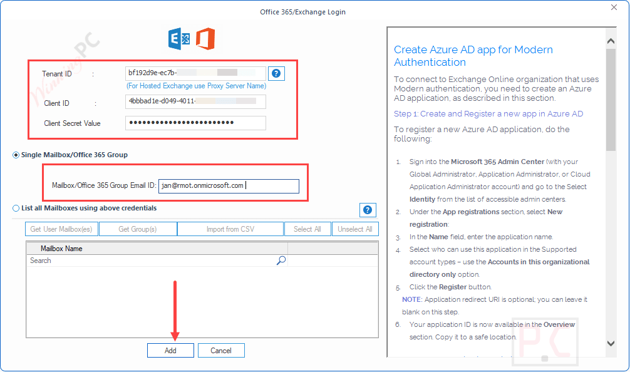Click the 'Create Azure AD app for Modern Authentication' heading
The image size is (630, 372).
(x=473, y=56)
